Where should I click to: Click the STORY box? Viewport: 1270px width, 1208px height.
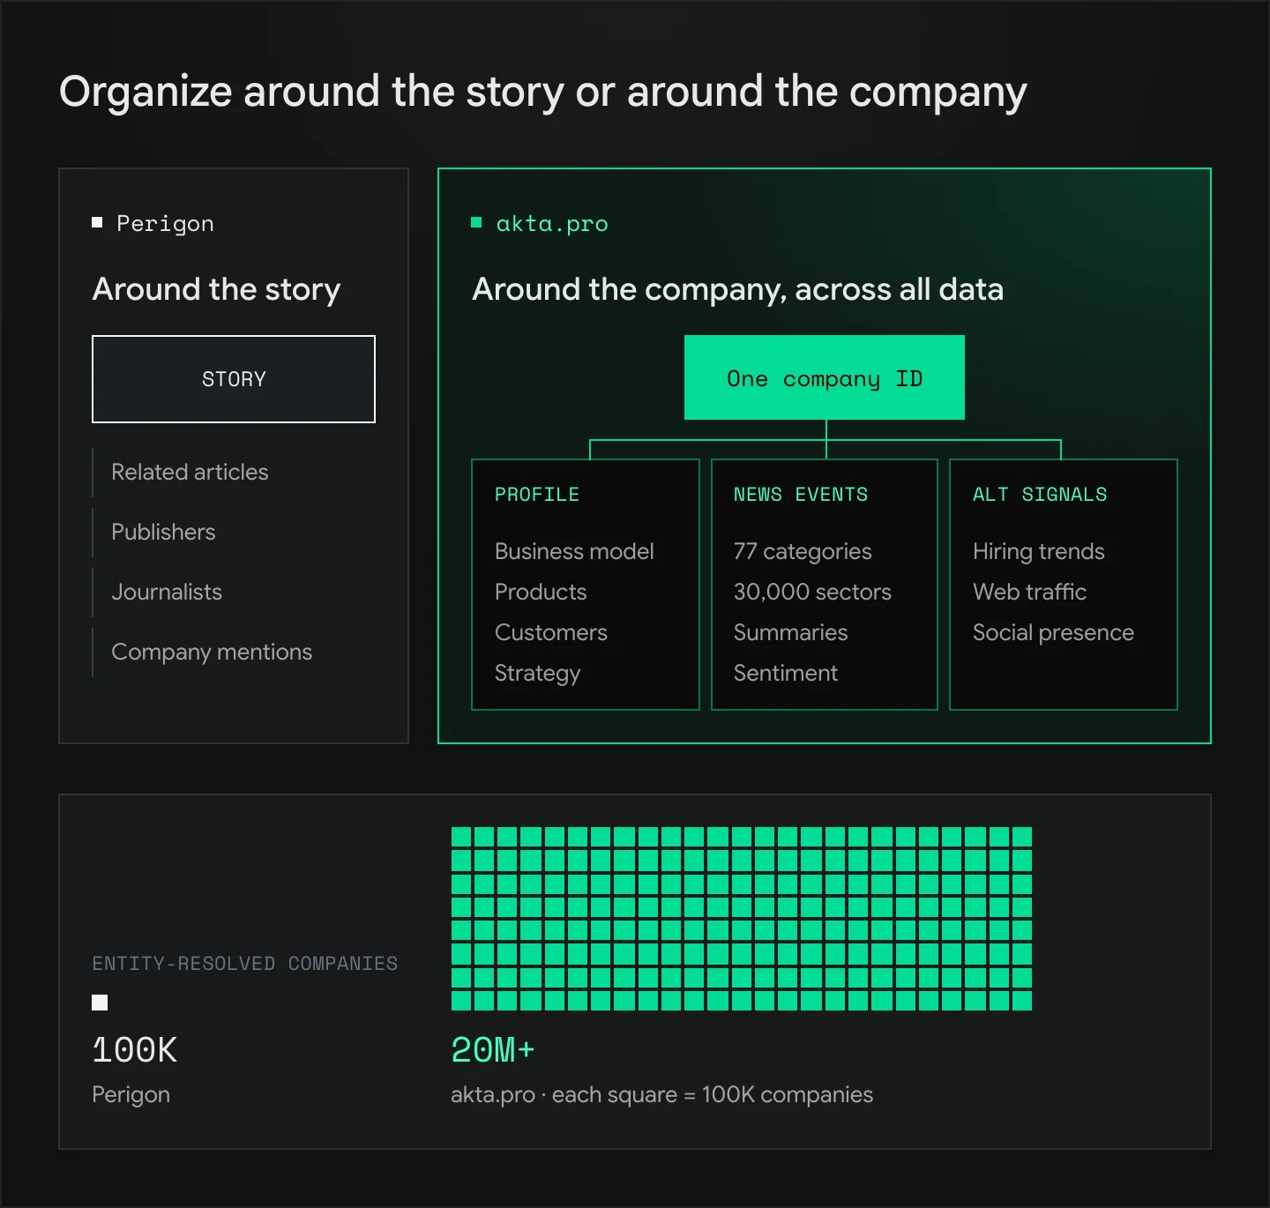234,379
